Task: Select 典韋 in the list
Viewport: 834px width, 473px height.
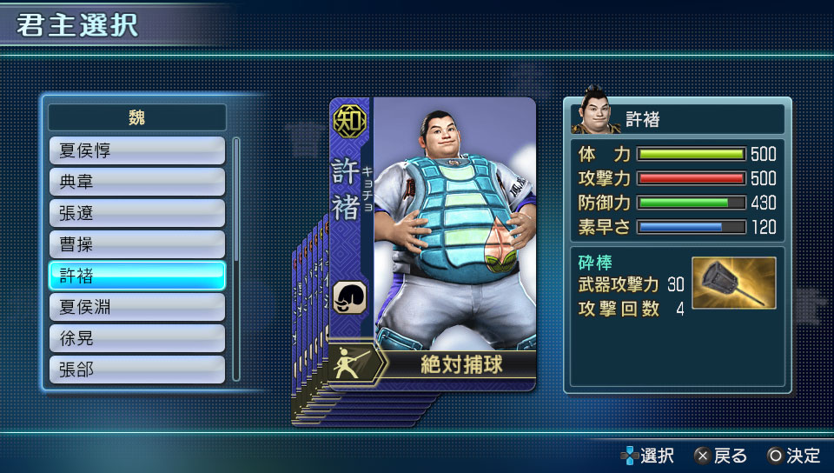Action: pos(137,182)
